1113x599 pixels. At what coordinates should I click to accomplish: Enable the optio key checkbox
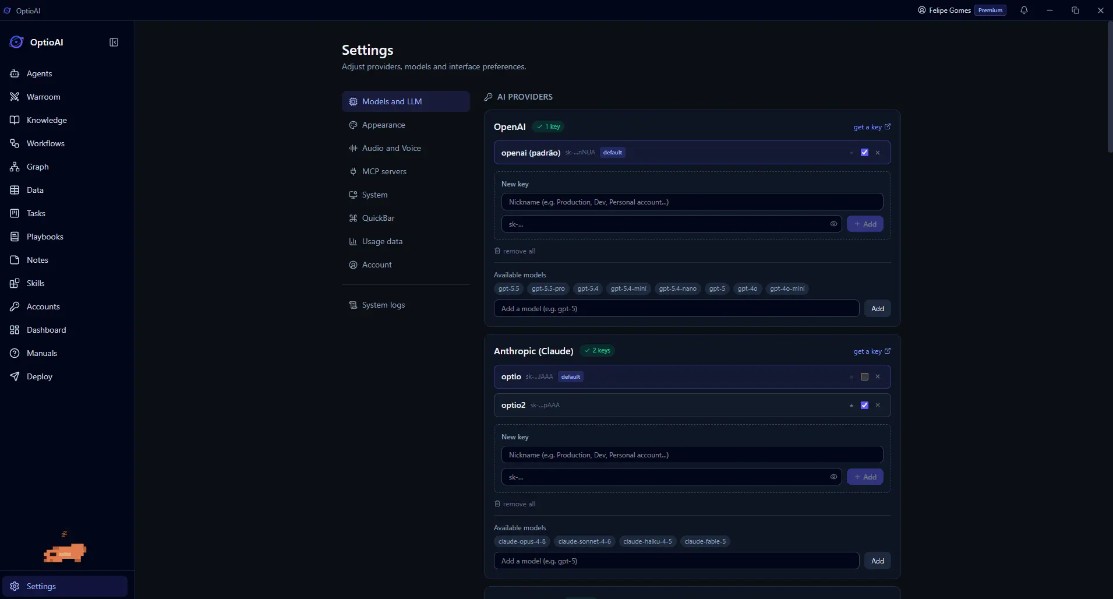click(864, 377)
